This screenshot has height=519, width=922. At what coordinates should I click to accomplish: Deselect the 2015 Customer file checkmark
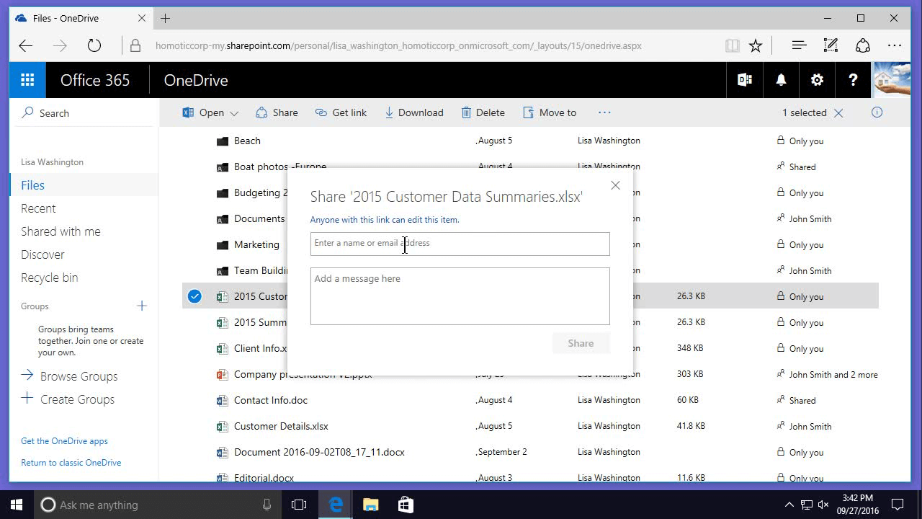click(194, 296)
